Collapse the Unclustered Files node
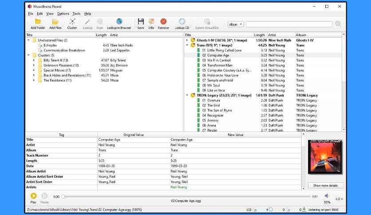Screen dimensions: 371x215 29,40
